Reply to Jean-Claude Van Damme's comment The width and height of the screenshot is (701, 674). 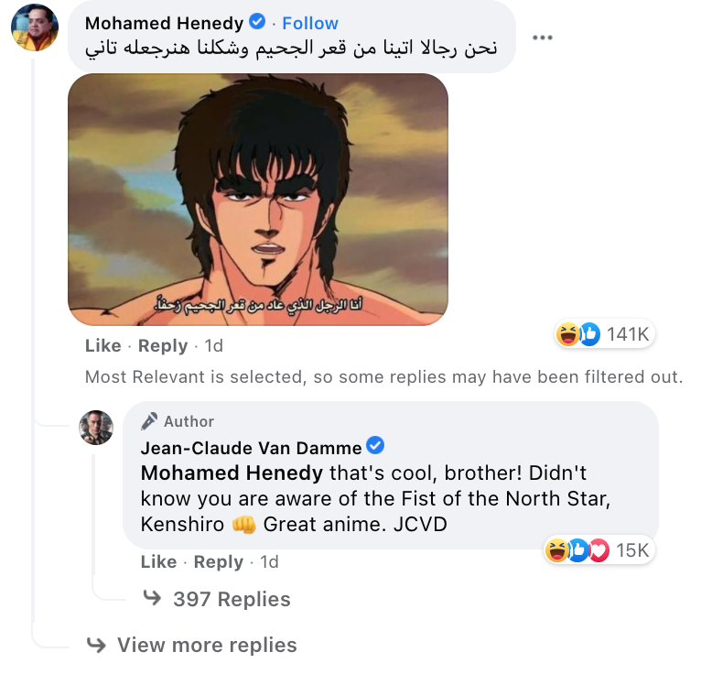point(219,561)
